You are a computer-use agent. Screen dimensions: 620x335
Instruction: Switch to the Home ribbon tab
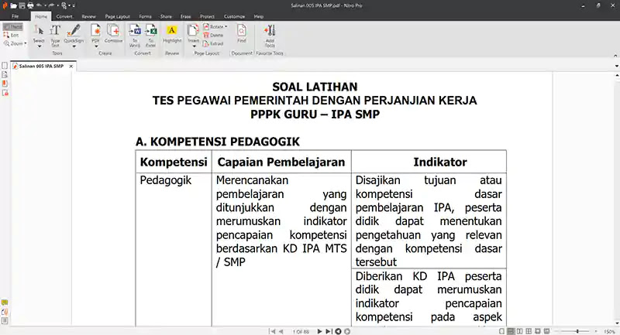pos(41,16)
